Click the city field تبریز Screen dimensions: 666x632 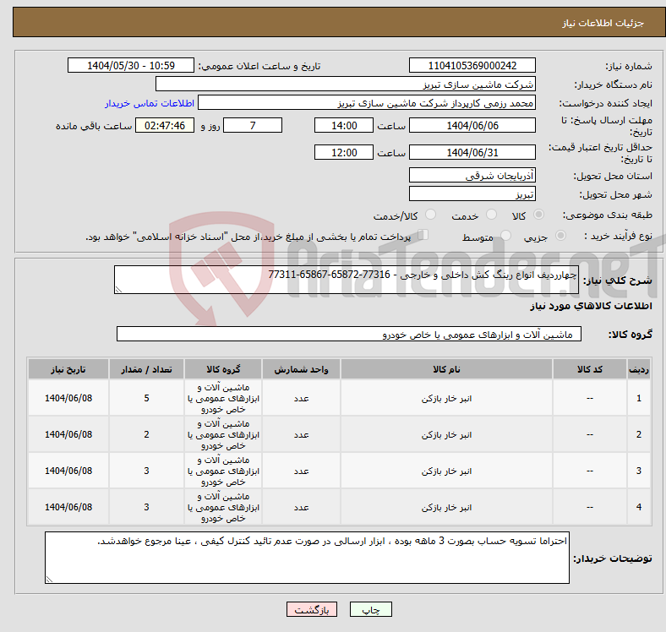click(x=472, y=193)
